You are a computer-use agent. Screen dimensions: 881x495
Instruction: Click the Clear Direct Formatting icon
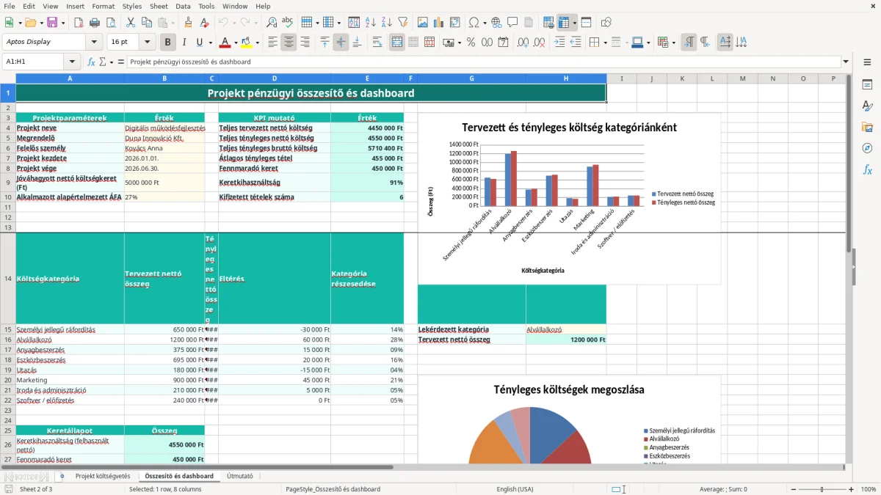click(x=204, y=23)
